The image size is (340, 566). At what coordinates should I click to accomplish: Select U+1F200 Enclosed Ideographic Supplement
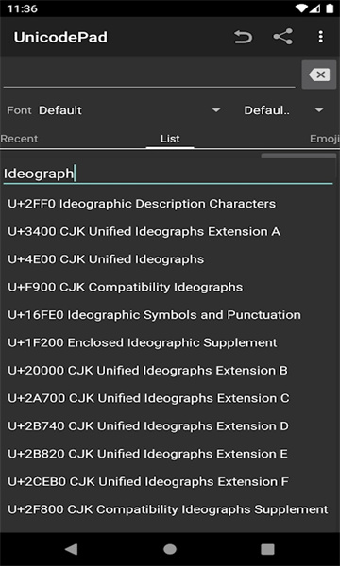tap(143, 342)
